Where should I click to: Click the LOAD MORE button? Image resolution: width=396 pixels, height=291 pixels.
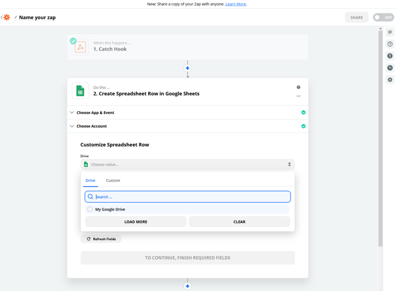(x=136, y=221)
